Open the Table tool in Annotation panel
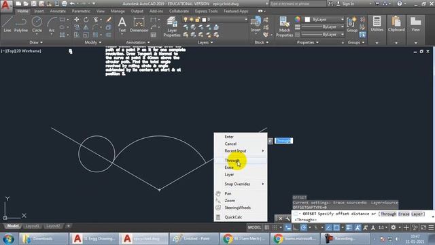 click(153, 35)
